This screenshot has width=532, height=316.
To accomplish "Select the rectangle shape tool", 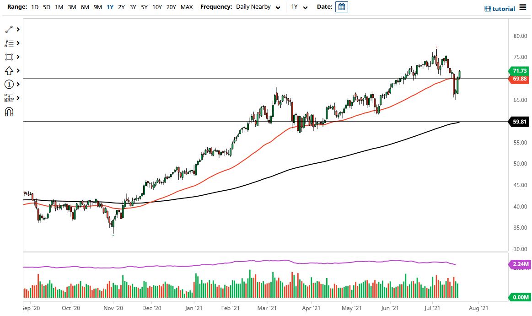I will tap(9, 57).
